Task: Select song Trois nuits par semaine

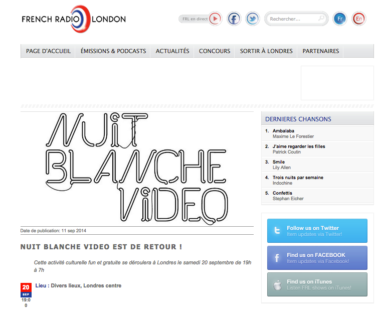Action: pos(298,178)
